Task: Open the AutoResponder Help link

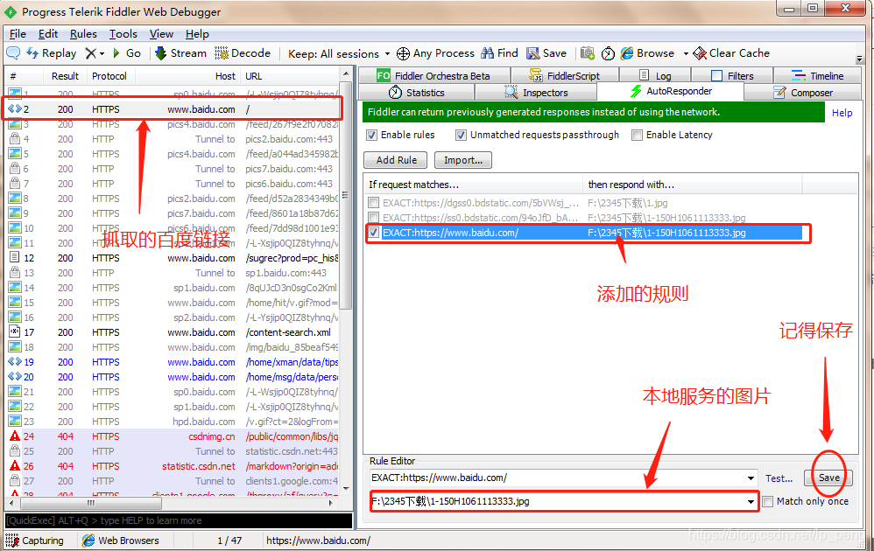Action: click(842, 113)
